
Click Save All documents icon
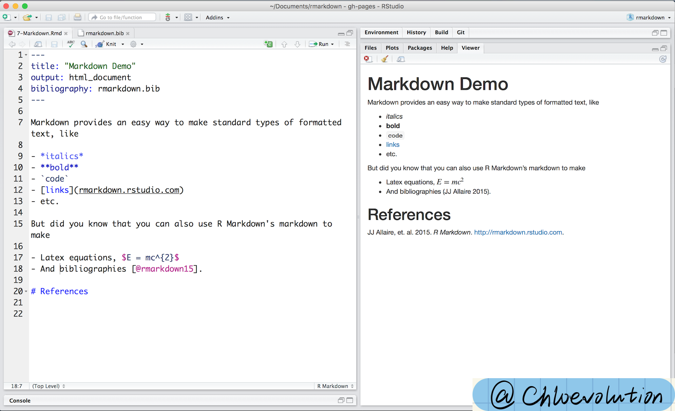click(61, 17)
